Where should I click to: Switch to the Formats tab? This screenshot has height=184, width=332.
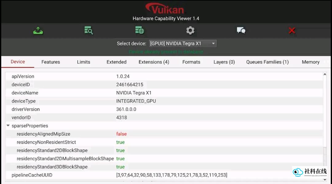pos(191,62)
